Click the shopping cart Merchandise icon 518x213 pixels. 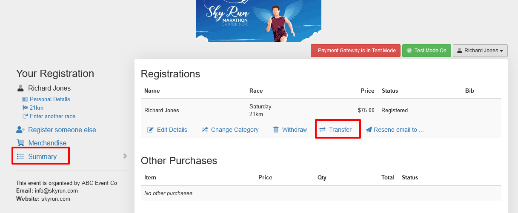click(20, 143)
